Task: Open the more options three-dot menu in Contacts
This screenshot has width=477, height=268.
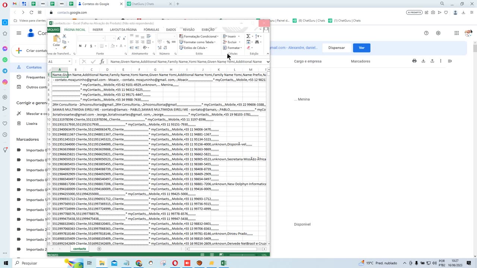Action: click(441, 61)
